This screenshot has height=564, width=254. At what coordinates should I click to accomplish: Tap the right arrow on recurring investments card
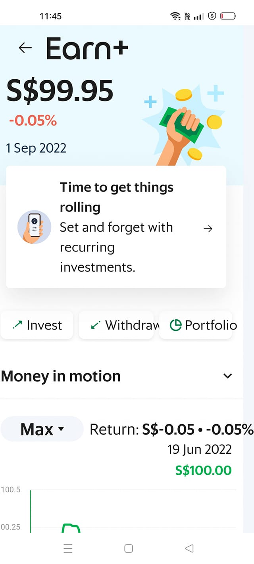click(208, 228)
